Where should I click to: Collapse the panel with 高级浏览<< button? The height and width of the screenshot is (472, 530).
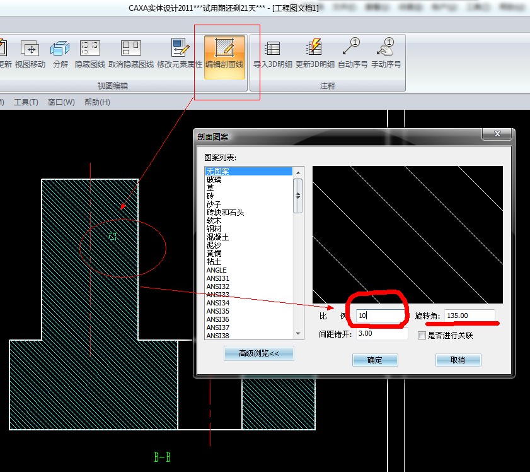point(259,354)
